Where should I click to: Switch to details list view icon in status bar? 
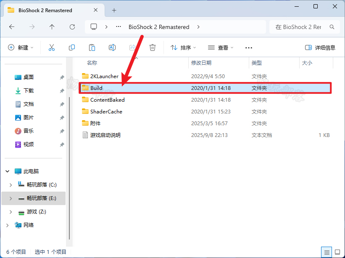point(327,252)
